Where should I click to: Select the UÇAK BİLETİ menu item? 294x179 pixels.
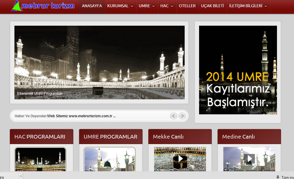pos(212,6)
